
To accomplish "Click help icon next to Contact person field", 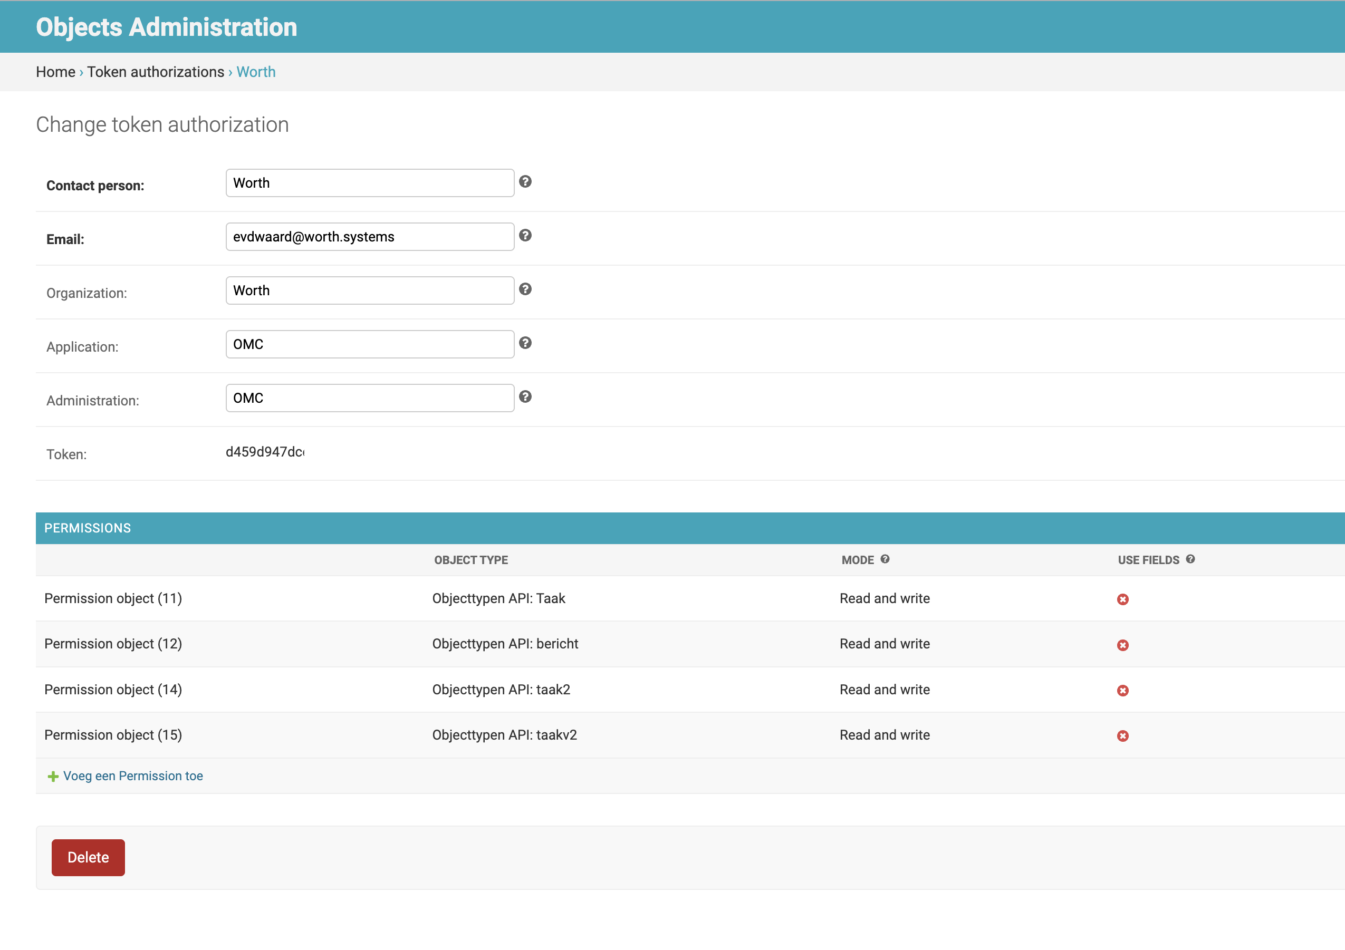I will (525, 181).
